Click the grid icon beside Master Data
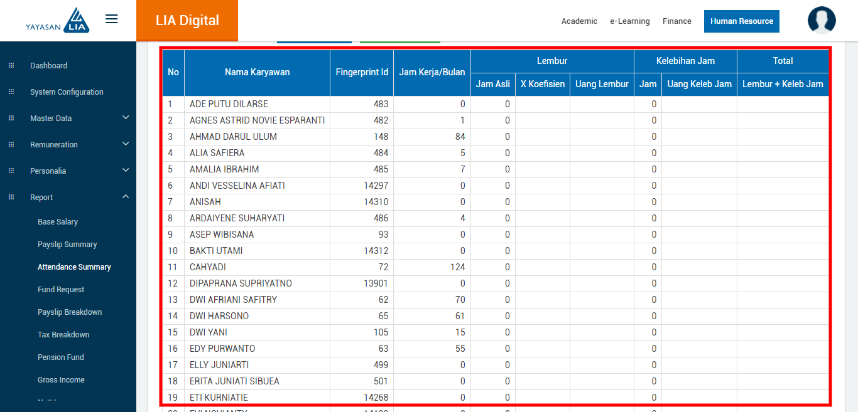 pyautogui.click(x=11, y=119)
